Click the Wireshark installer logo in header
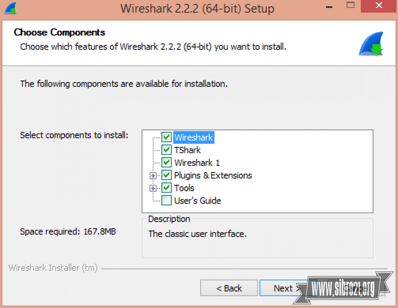Image resolution: width=398 pixels, height=308 pixels. click(371, 44)
